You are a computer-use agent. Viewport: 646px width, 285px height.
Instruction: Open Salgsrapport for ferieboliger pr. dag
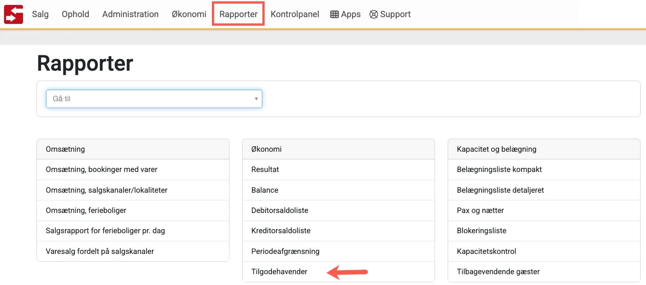[x=133, y=231]
